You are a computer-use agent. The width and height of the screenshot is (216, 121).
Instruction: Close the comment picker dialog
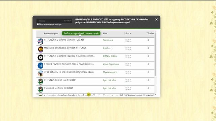[x=156, y=19]
